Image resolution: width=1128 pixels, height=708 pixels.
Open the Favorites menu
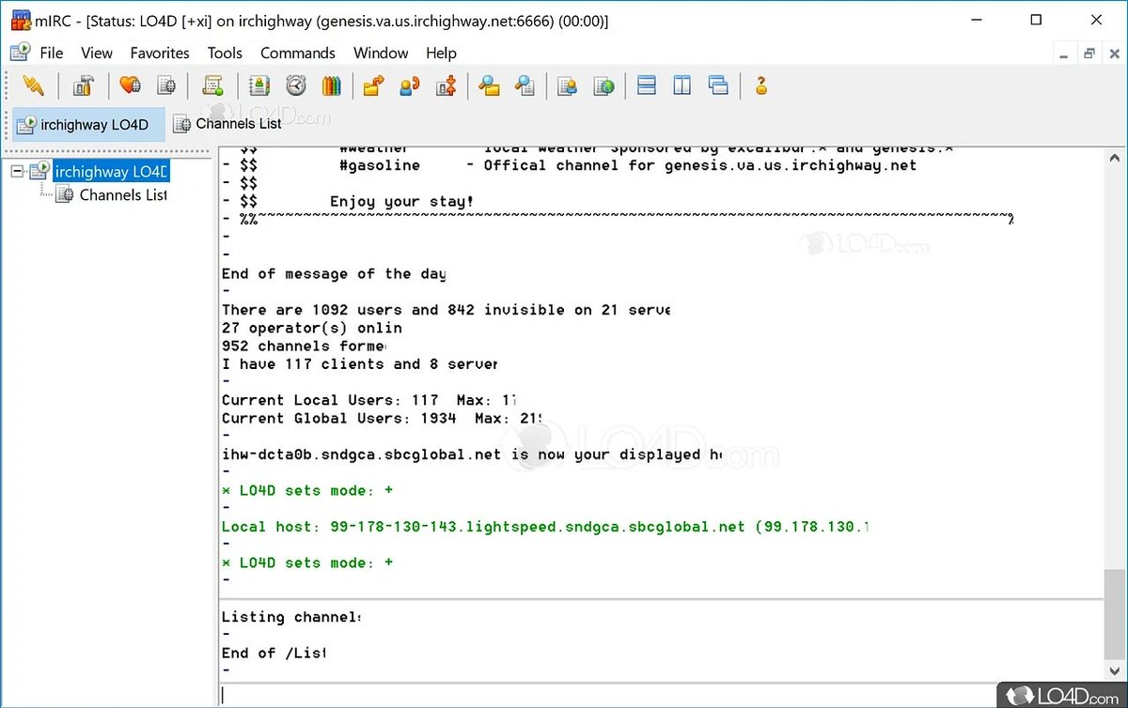[x=160, y=54]
